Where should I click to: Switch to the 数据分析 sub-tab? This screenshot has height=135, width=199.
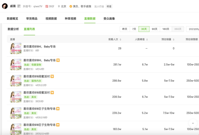(13, 29)
